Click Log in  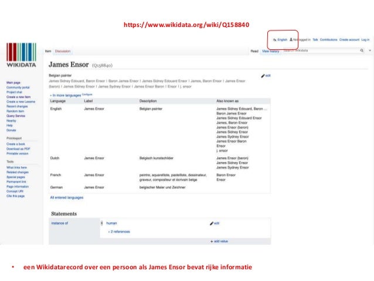tap(365, 40)
